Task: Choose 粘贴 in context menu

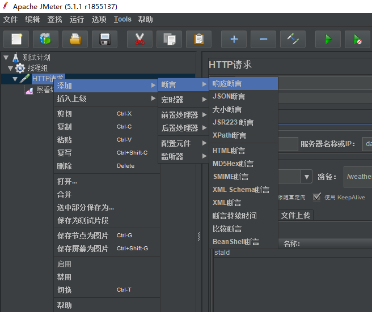Action: [x=107, y=140]
